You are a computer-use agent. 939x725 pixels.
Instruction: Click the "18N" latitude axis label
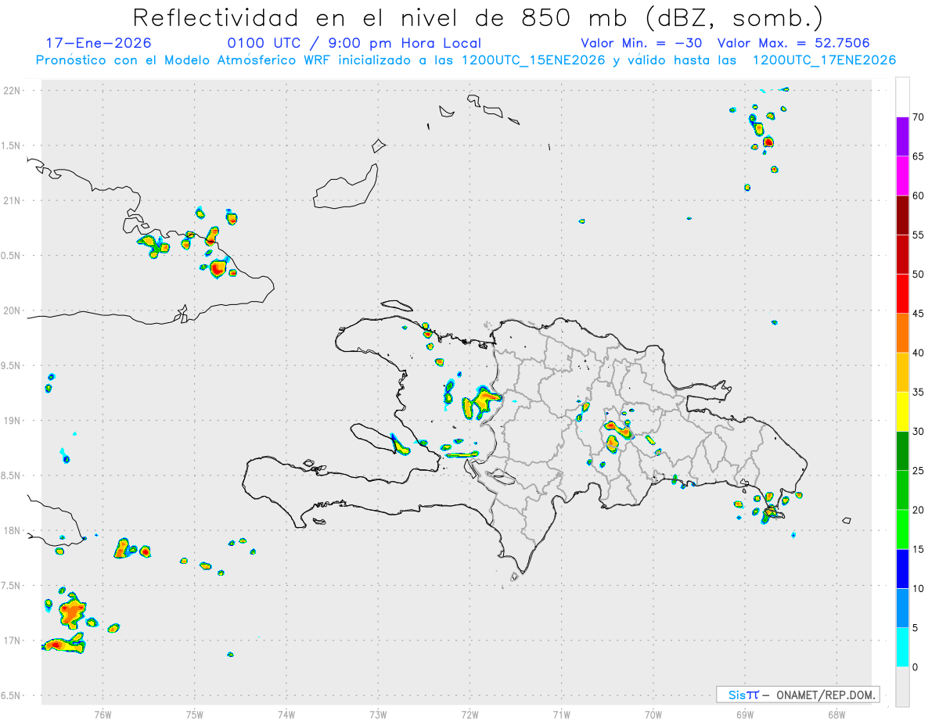click(x=12, y=530)
